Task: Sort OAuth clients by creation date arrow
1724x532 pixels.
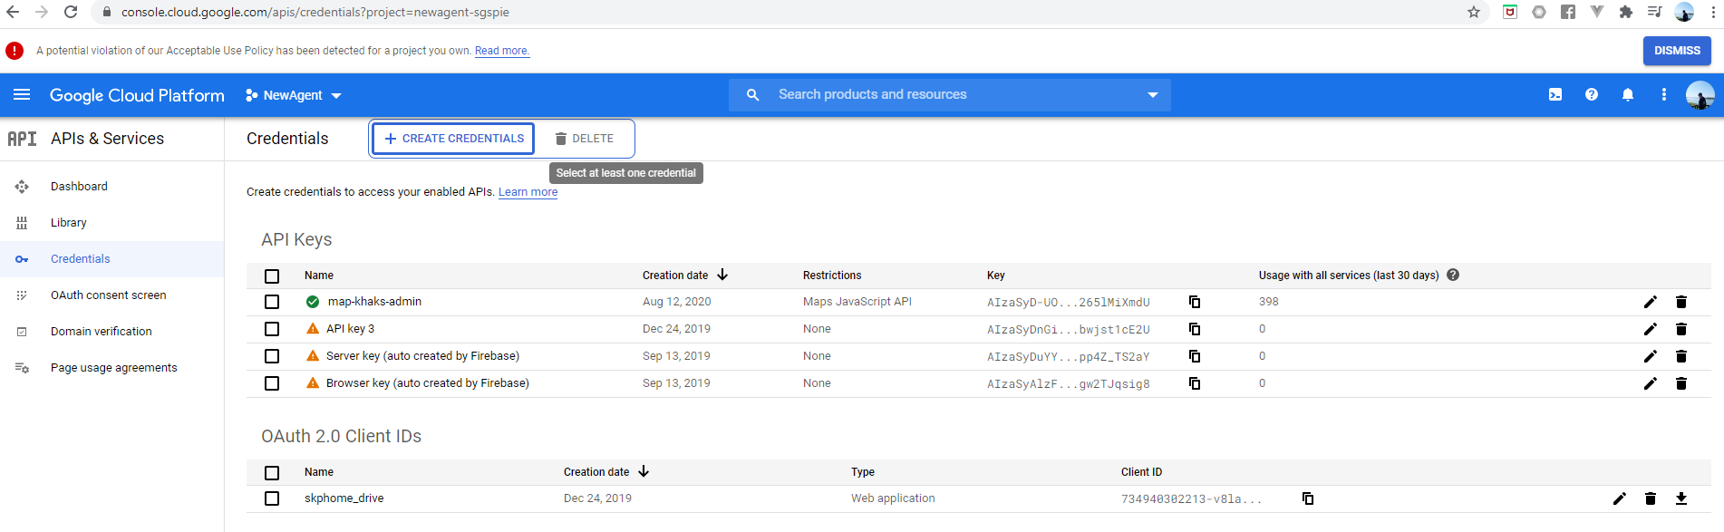Action: (x=644, y=471)
